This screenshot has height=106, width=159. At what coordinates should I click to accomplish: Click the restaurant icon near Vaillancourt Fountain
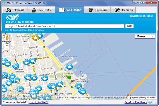pyautogui.click(x=64, y=78)
